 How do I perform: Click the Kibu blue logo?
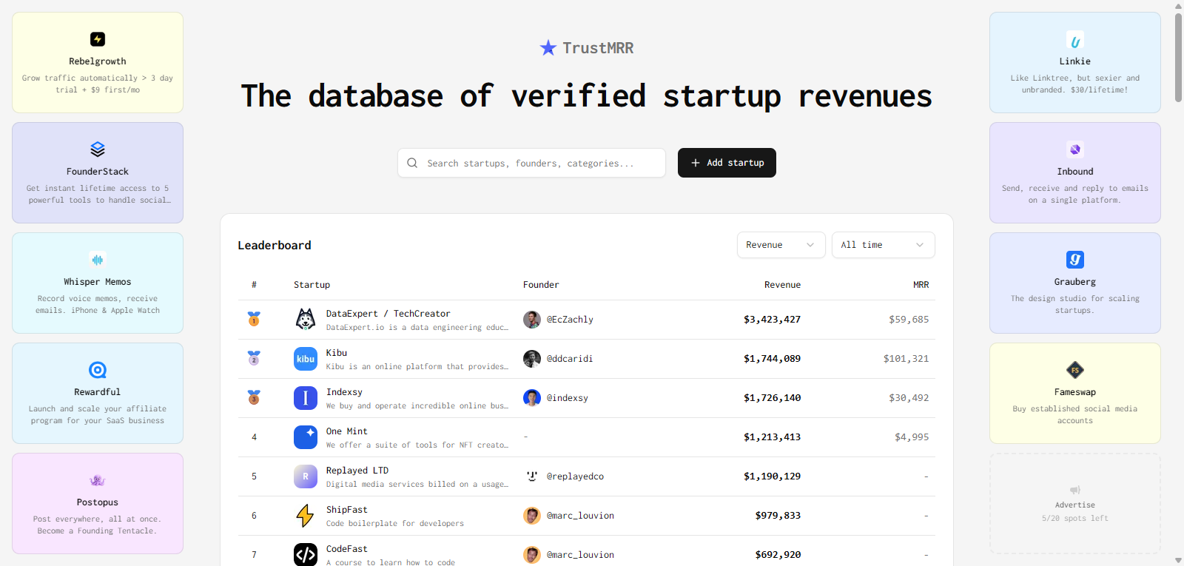click(x=306, y=359)
